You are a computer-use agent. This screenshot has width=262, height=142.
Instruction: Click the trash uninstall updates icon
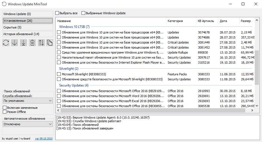[32, 43]
